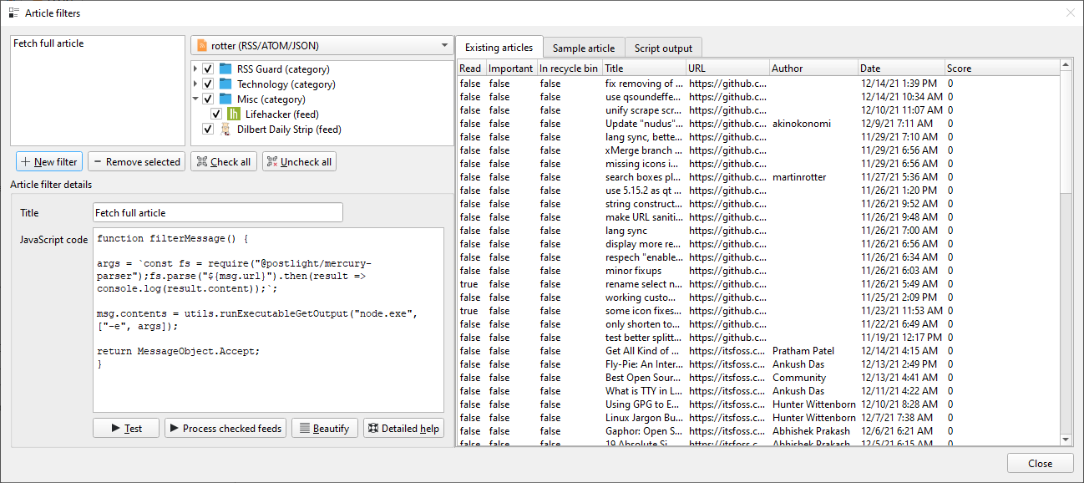
Task: Toggle the Dilbert Daily Strip checkbox
Action: pos(208,130)
